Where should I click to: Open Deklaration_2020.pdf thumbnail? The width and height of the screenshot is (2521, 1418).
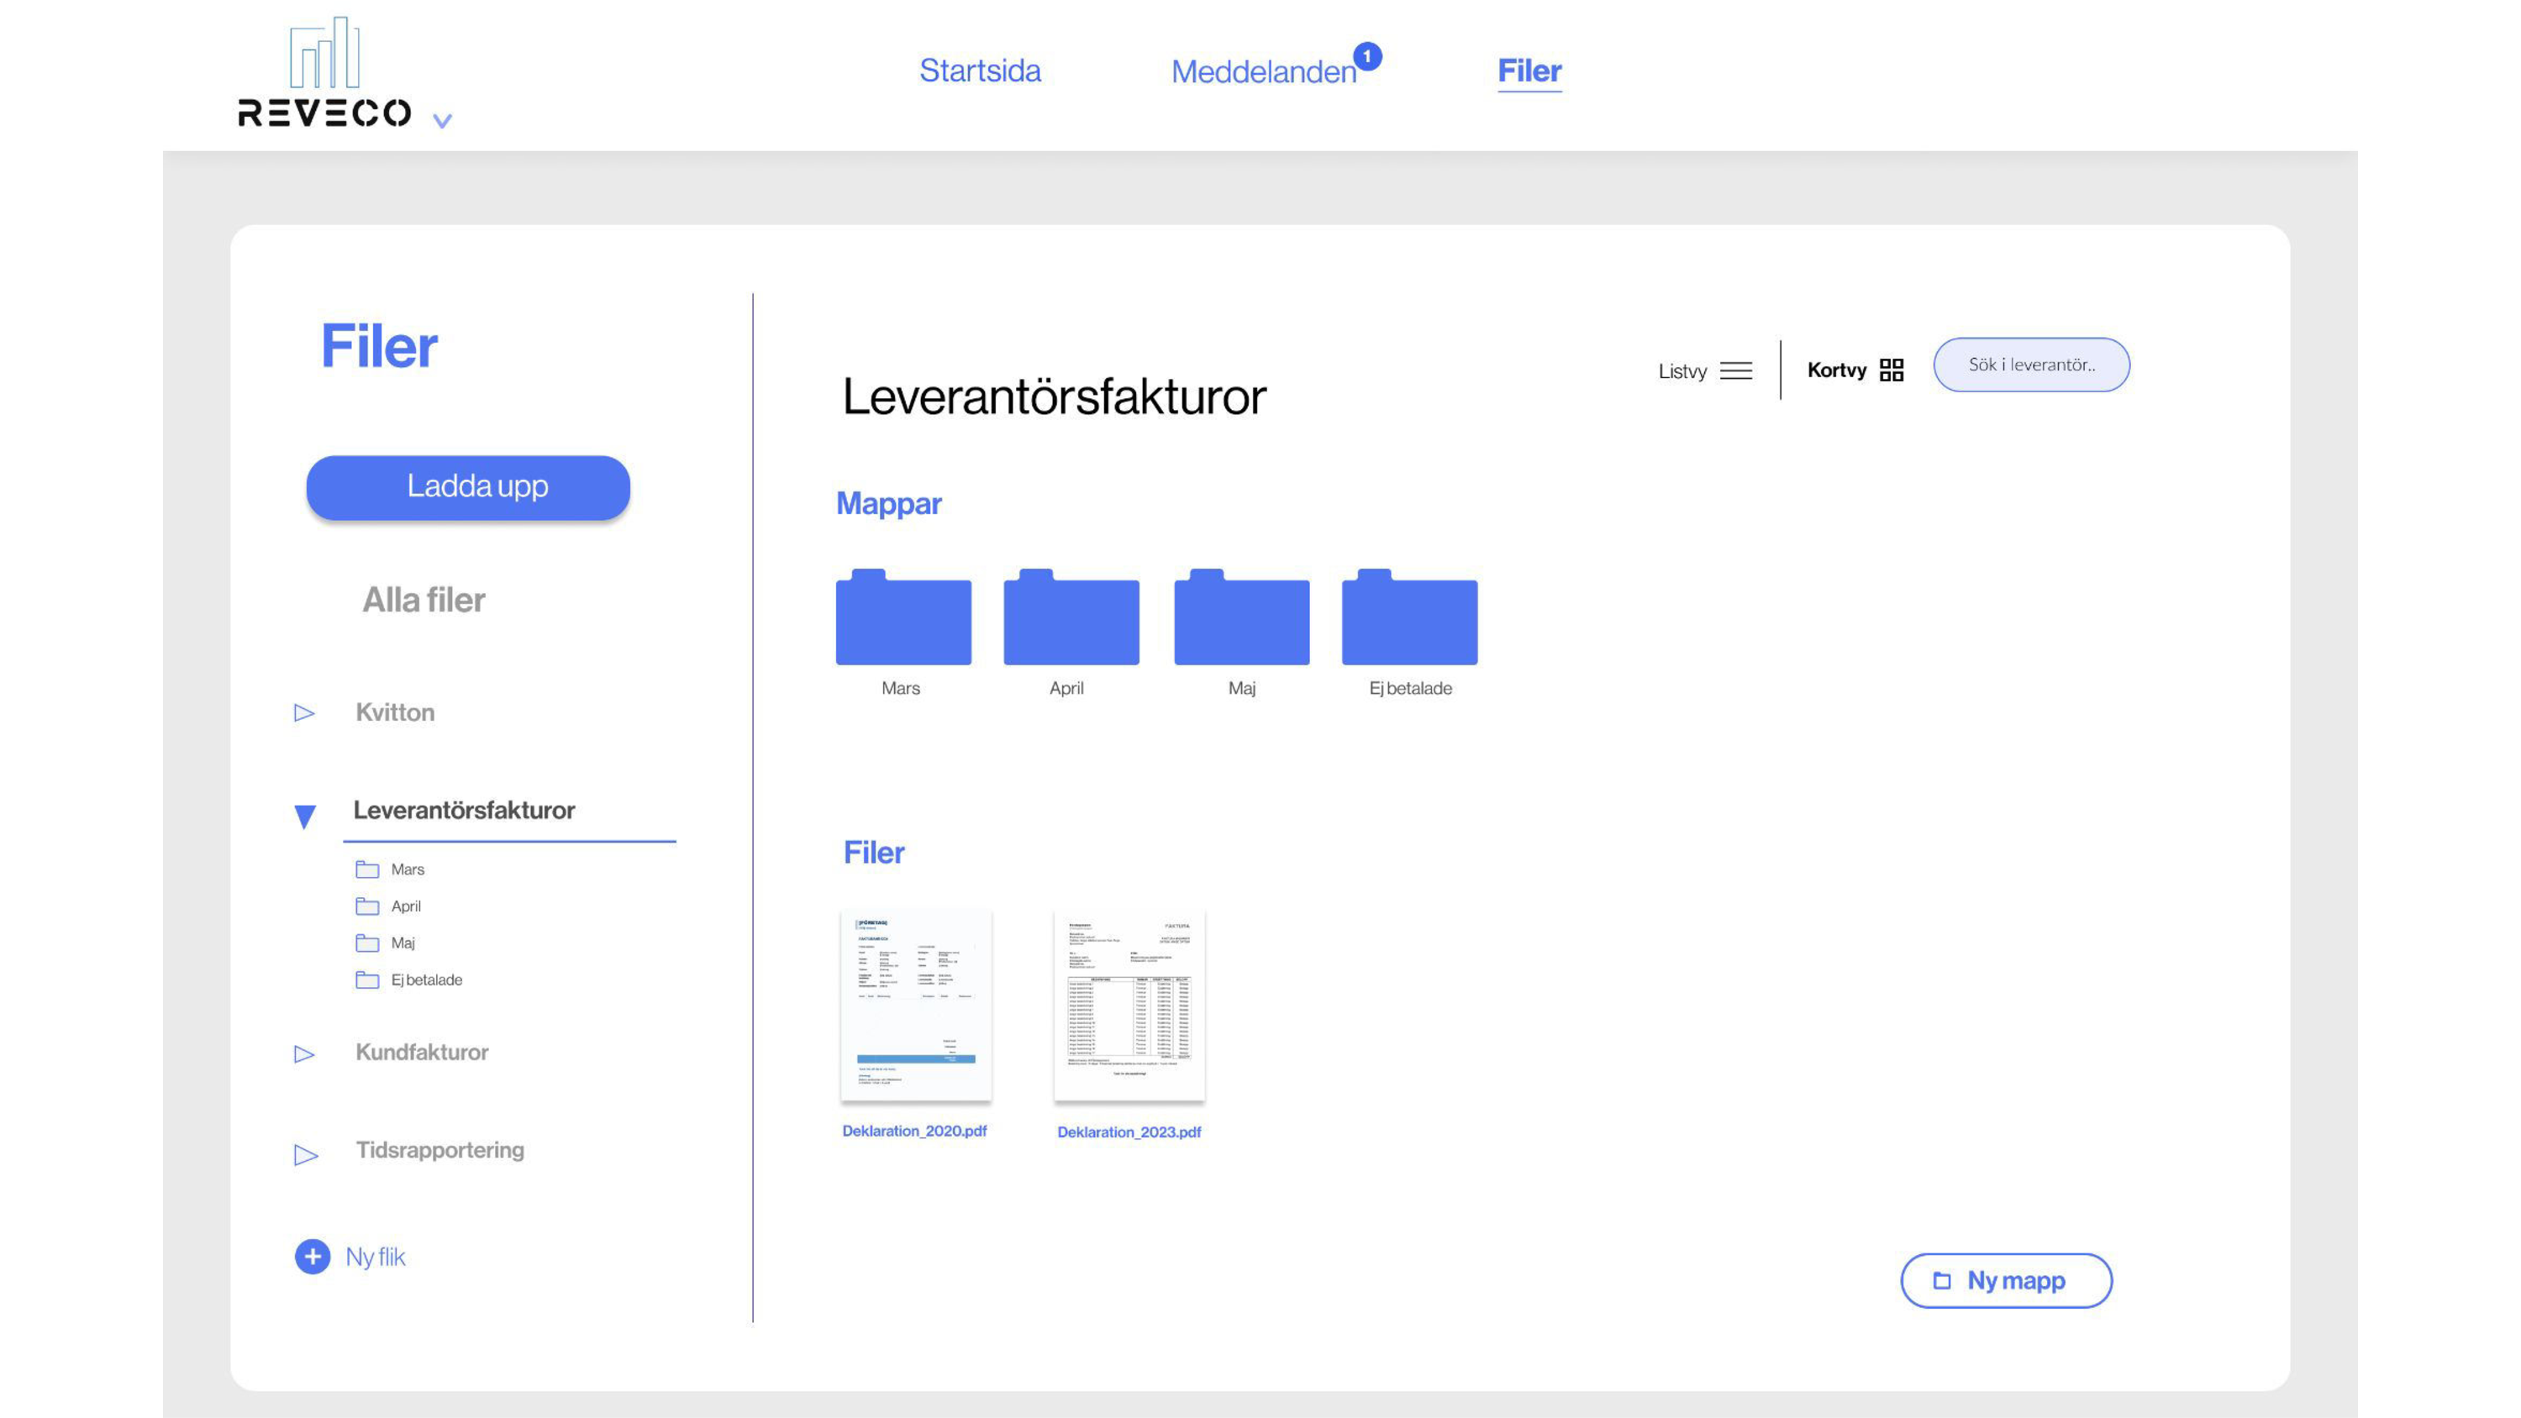[915, 1006]
